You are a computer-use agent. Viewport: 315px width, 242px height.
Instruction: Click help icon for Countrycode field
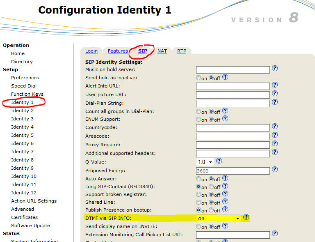point(275,127)
